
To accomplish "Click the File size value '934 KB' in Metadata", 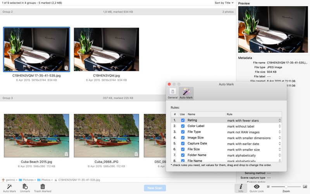I will tap(272, 72).
